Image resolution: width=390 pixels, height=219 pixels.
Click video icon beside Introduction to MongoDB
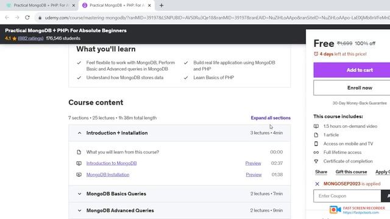pos(79,163)
